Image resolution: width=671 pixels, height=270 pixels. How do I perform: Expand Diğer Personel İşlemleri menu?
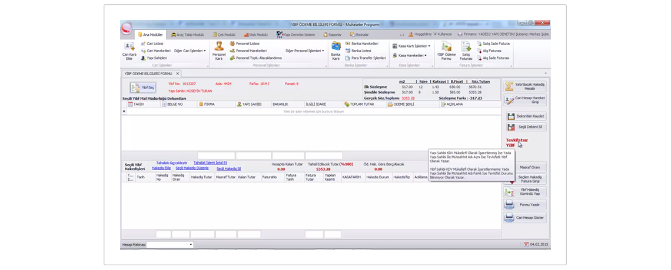305,51
